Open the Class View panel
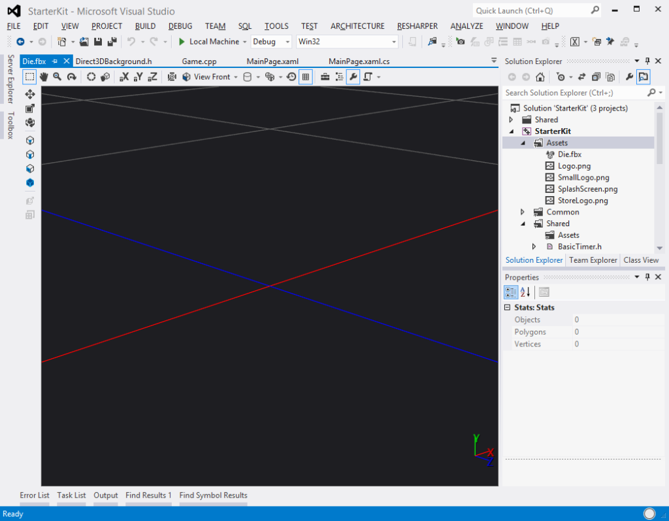The width and height of the screenshot is (669, 521). (x=640, y=260)
